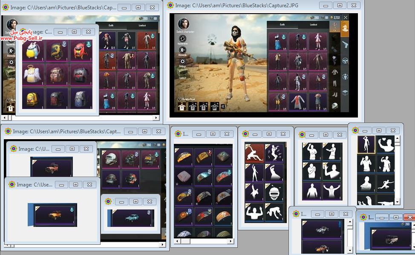The height and width of the screenshot is (255, 415).
Task: Select wardrobe slot 2 hanger in Capture2
Action: [193, 106]
